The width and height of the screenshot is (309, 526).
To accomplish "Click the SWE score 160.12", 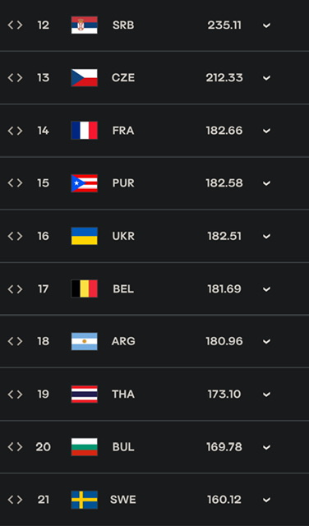I will (x=224, y=500).
